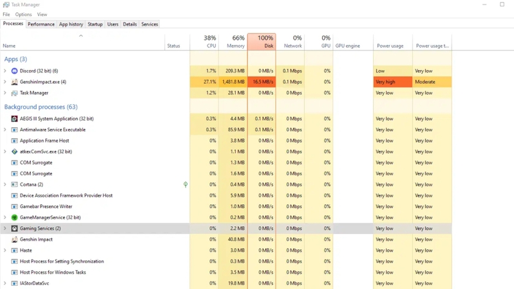Click the atkexComSvc.exe icon

(x=14, y=152)
